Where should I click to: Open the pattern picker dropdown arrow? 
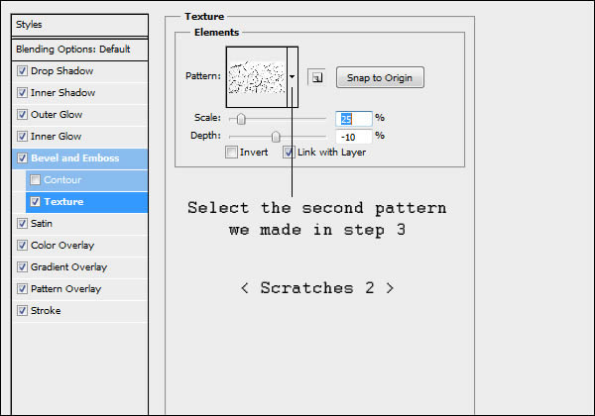294,76
